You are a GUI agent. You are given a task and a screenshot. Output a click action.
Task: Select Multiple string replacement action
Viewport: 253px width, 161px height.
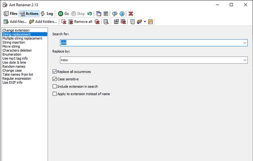[25, 38]
